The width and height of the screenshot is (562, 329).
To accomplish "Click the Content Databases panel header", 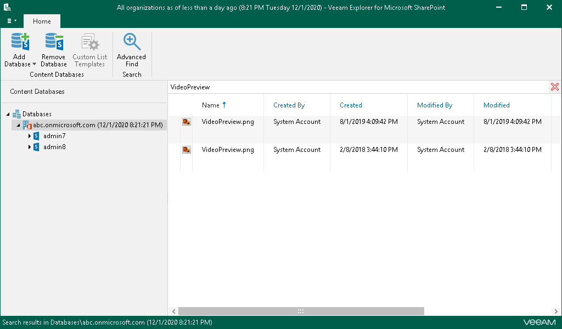I will [x=37, y=92].
